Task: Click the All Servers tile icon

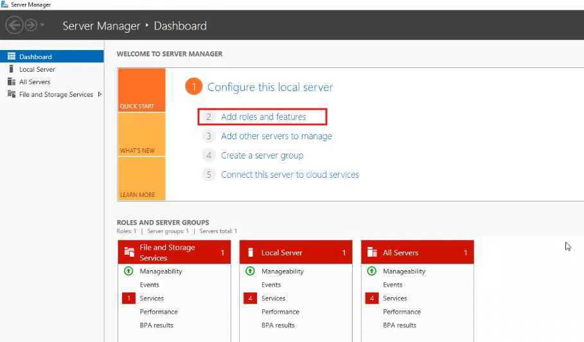Action: 372,252
